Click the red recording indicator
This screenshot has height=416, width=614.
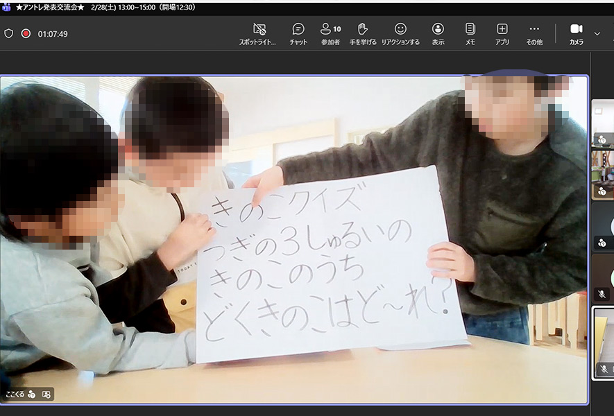point(26,33)
